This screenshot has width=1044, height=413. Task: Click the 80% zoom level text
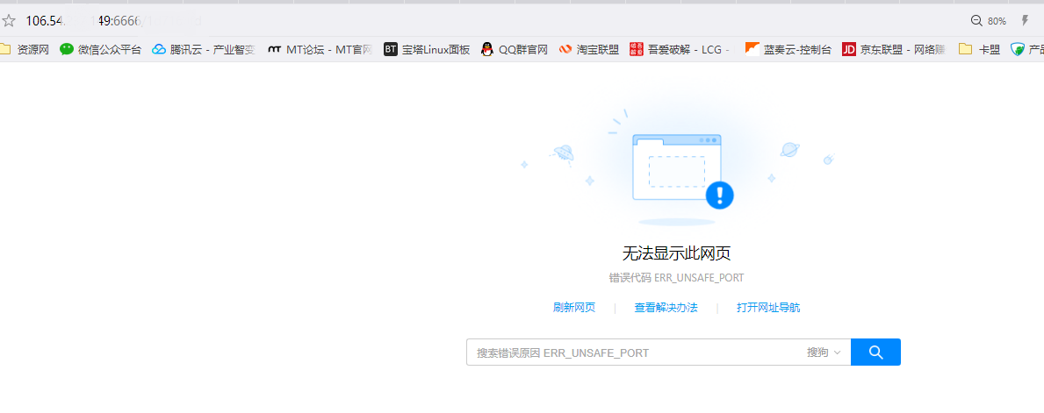coord(997,21)
